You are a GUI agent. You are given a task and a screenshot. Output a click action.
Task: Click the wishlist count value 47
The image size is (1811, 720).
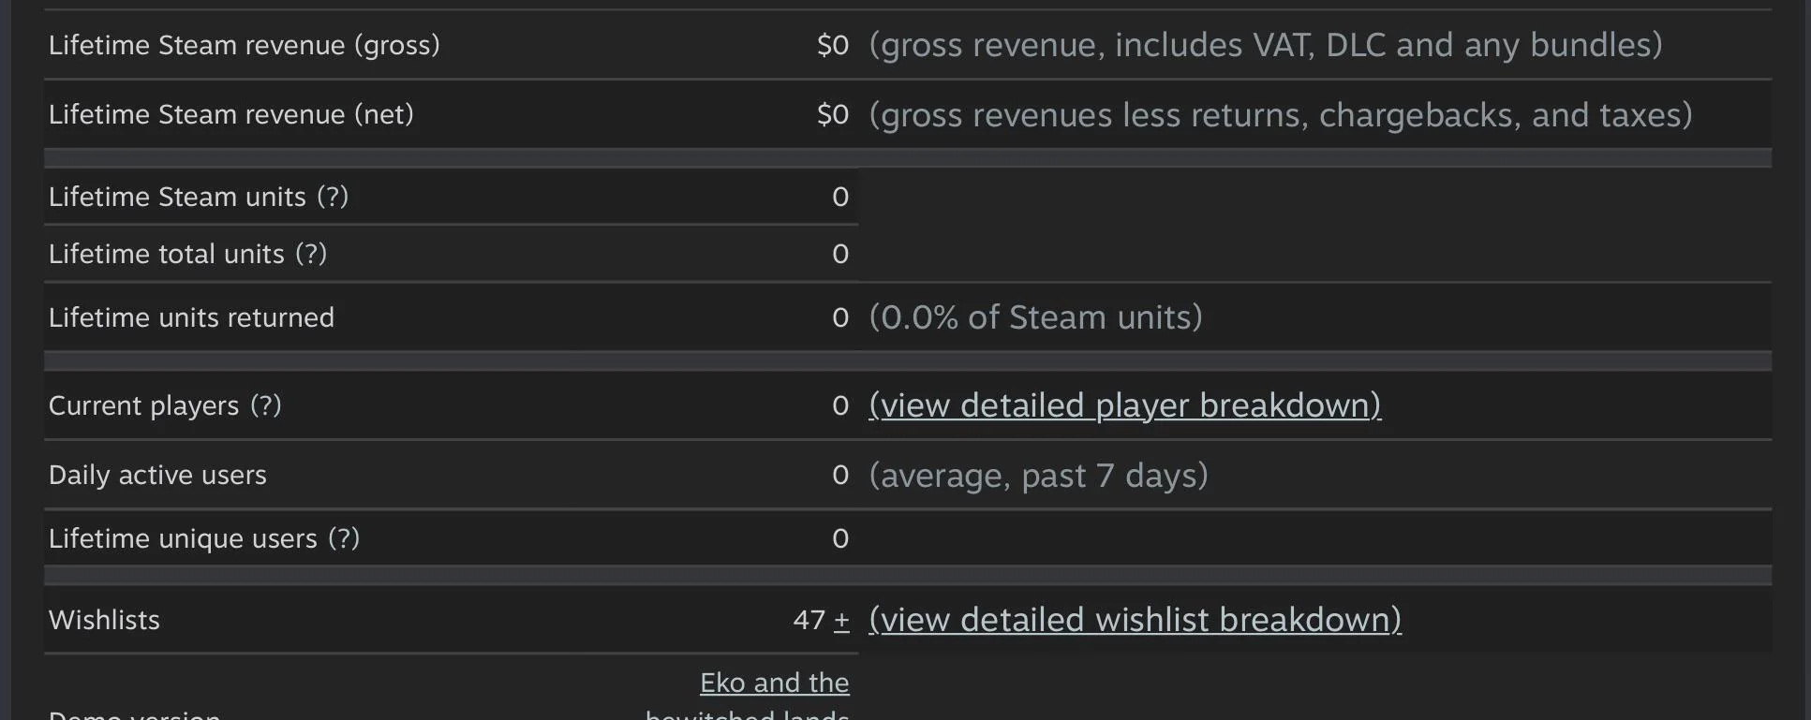pos(809,619)
